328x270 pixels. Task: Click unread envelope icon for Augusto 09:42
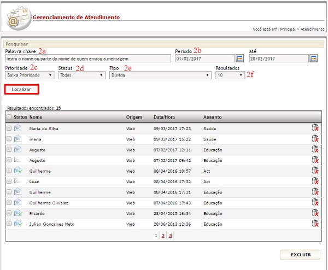[17, 160]
